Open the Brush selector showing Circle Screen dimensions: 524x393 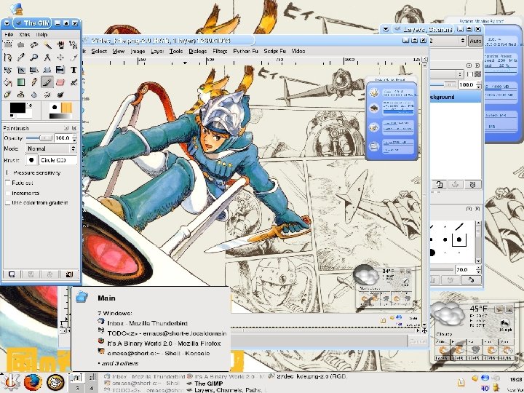pos(31,160)
